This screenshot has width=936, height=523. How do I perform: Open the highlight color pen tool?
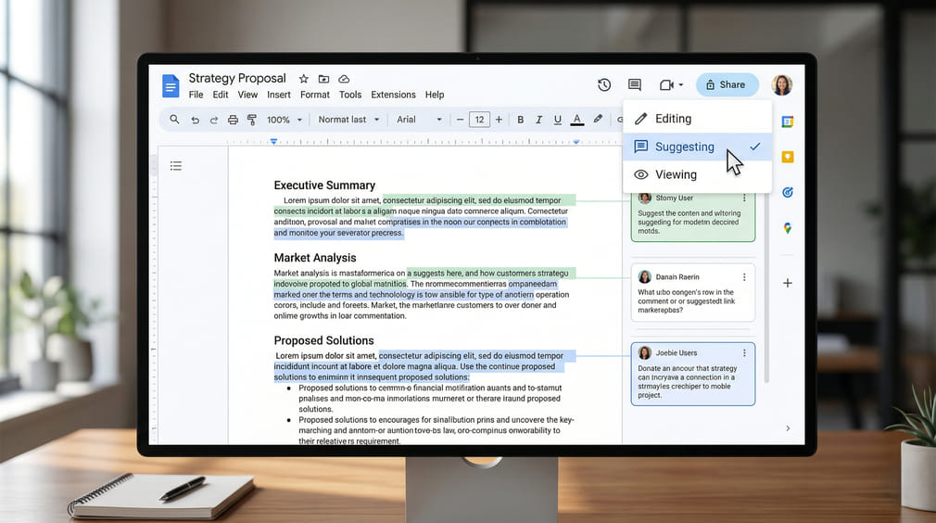598,120
